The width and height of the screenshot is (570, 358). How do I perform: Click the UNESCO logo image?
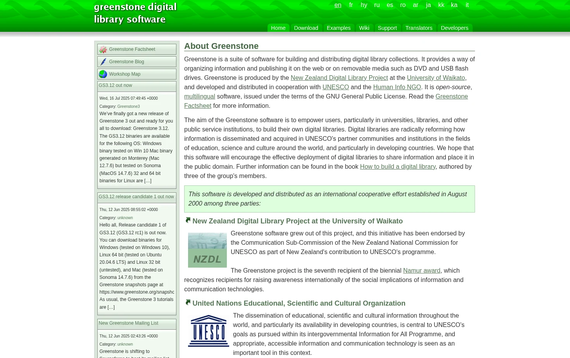pos(209,331)
